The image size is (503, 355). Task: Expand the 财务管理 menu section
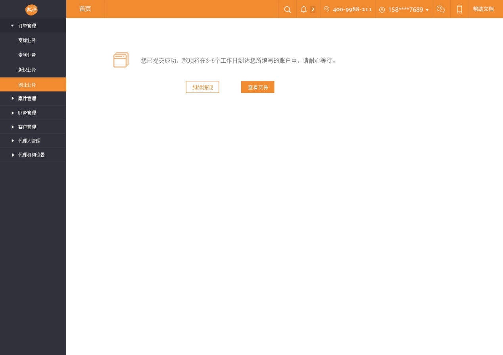coord(27,113)
